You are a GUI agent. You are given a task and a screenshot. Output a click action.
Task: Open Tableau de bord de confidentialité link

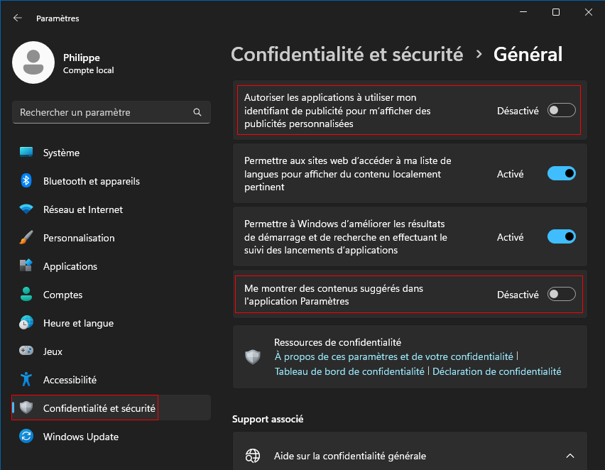[x=349, y=371]
